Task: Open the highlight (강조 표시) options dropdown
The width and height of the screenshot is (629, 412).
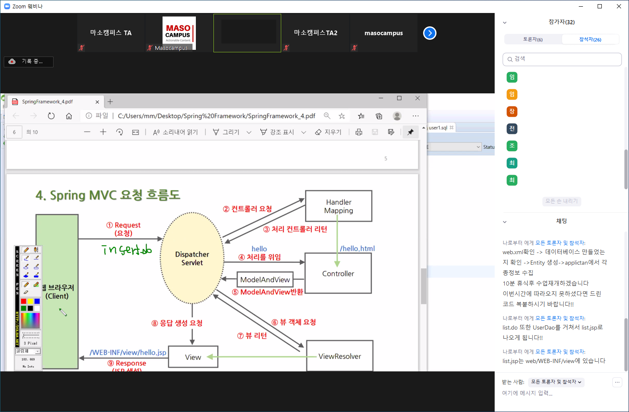Action: (x=304, y=132)
